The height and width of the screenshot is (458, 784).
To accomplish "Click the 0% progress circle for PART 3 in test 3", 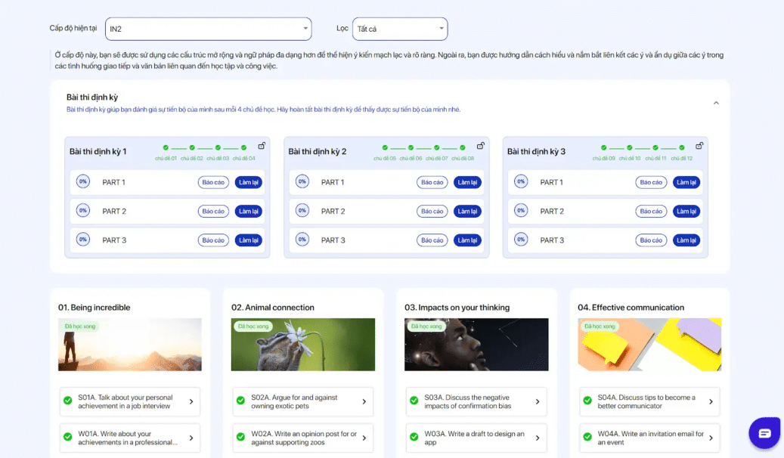I will 521,240.
